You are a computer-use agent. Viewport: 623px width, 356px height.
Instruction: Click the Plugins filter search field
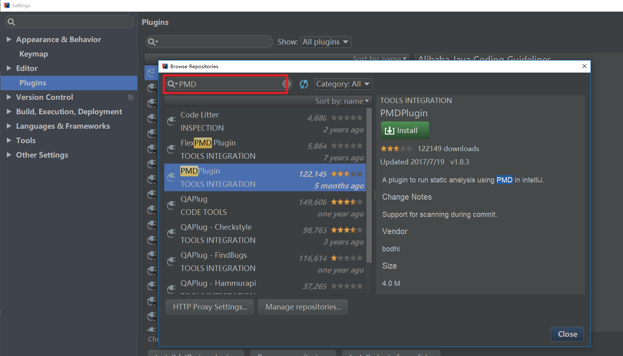click(x=209, y=42)
